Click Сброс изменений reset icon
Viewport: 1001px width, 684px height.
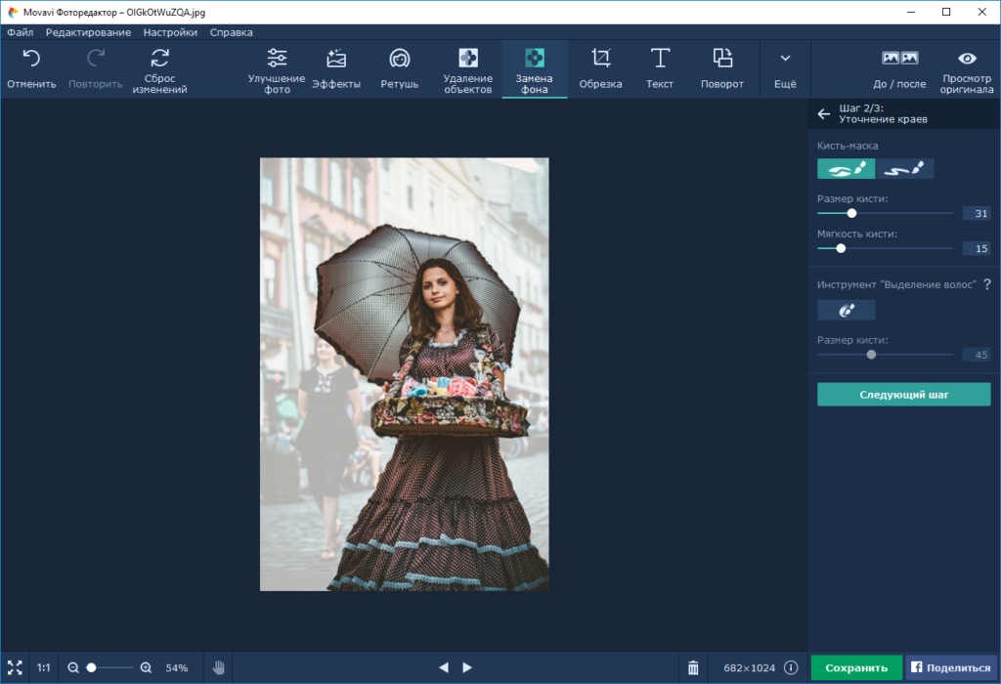pos(160,59)
